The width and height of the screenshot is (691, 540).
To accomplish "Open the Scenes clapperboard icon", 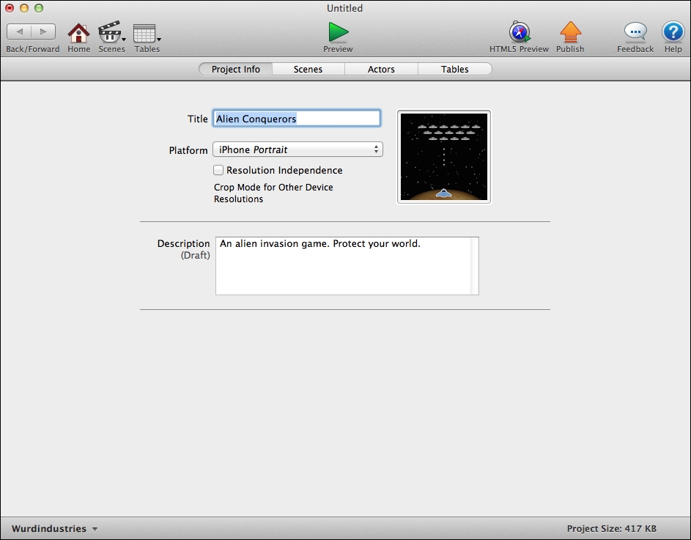I will (109, 32).
